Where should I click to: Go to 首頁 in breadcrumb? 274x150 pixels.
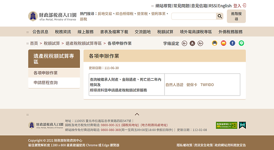(x=34, y=43)
